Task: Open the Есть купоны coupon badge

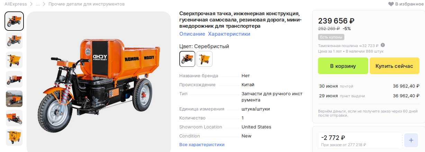Action: (331, 37)
